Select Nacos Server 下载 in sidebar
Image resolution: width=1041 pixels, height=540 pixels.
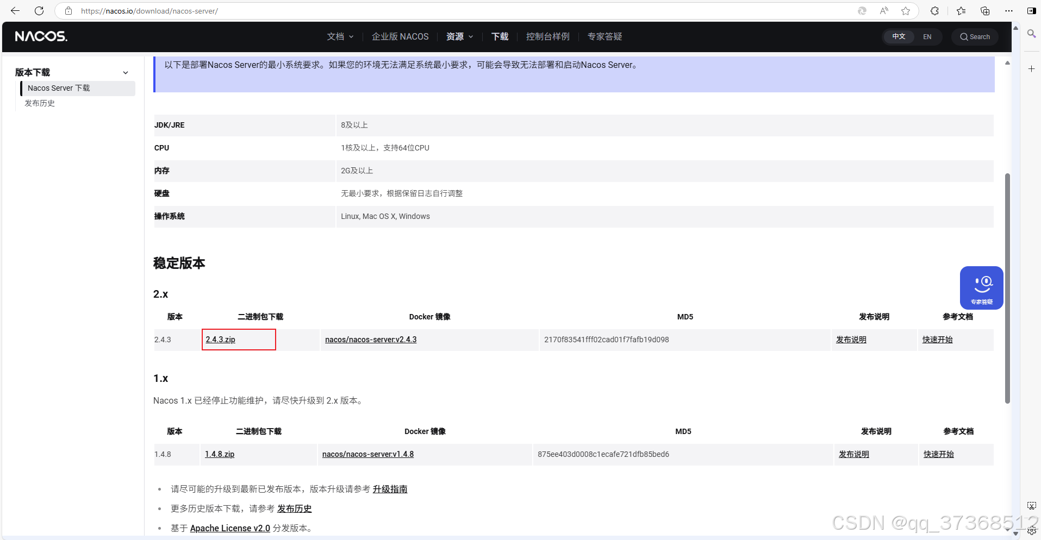point(78,88)
